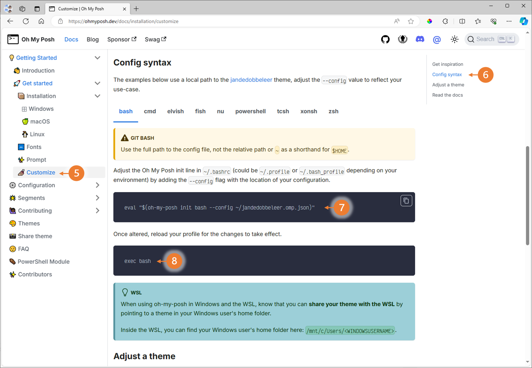The width and height of the screenshot is (532, 368).
Task: Open the browser extensions menu
Action: 445,21
